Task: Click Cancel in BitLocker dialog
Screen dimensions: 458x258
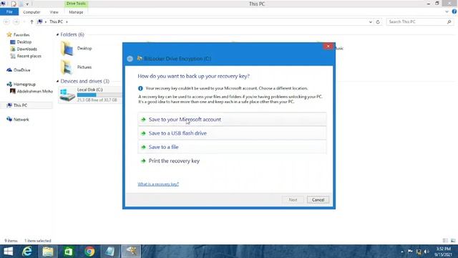Action: pyautogui.click(x=318, y=200)
